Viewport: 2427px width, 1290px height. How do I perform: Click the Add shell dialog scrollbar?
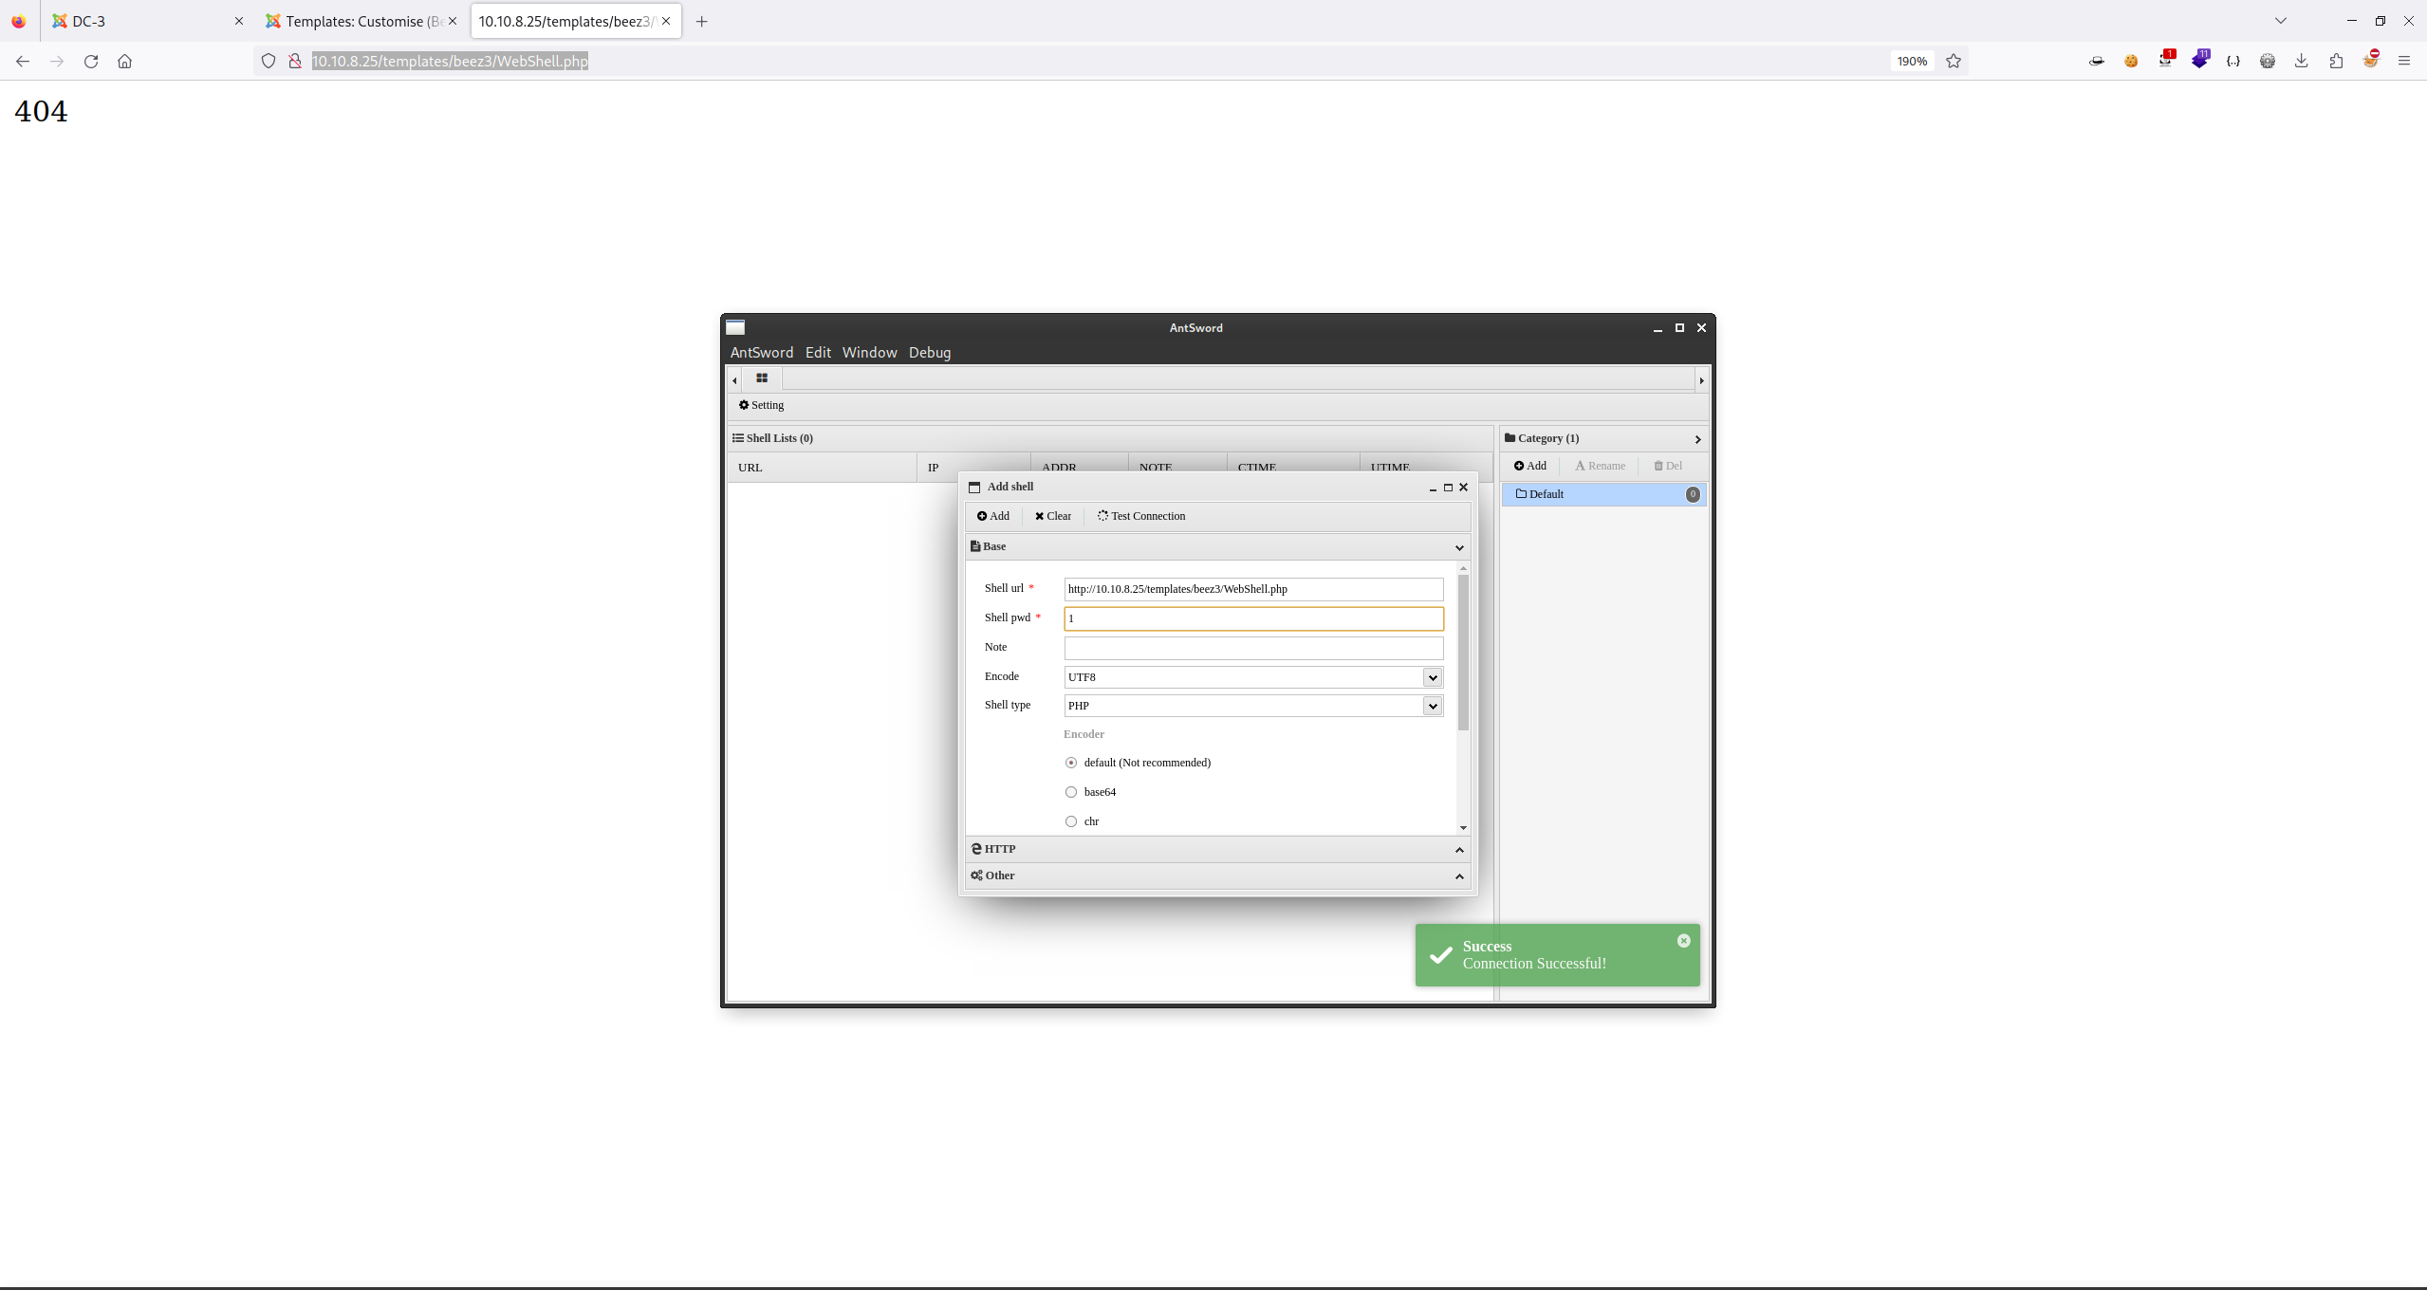[x=1463, y=653]
